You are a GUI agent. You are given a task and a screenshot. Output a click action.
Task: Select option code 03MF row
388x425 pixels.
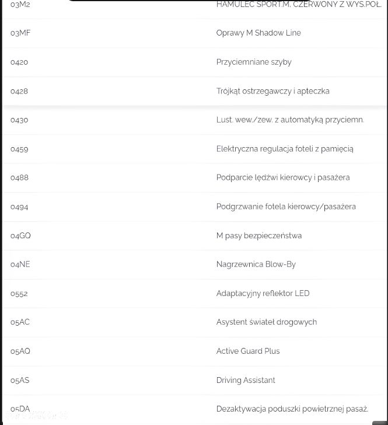point(194,33)
